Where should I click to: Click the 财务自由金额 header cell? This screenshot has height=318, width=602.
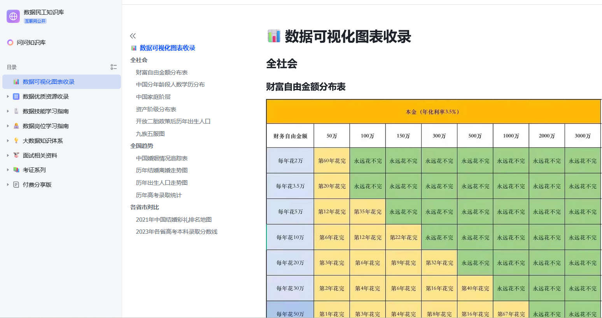click(290, 136)
